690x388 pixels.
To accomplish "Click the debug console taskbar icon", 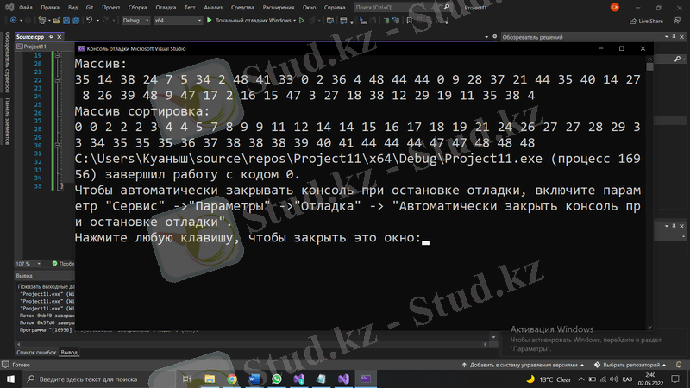I will [366, 379].
